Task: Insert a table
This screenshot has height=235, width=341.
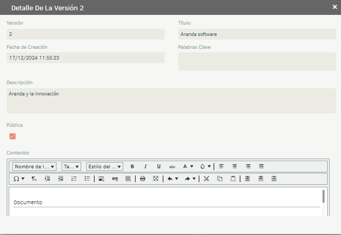Action: coord(128,179)
